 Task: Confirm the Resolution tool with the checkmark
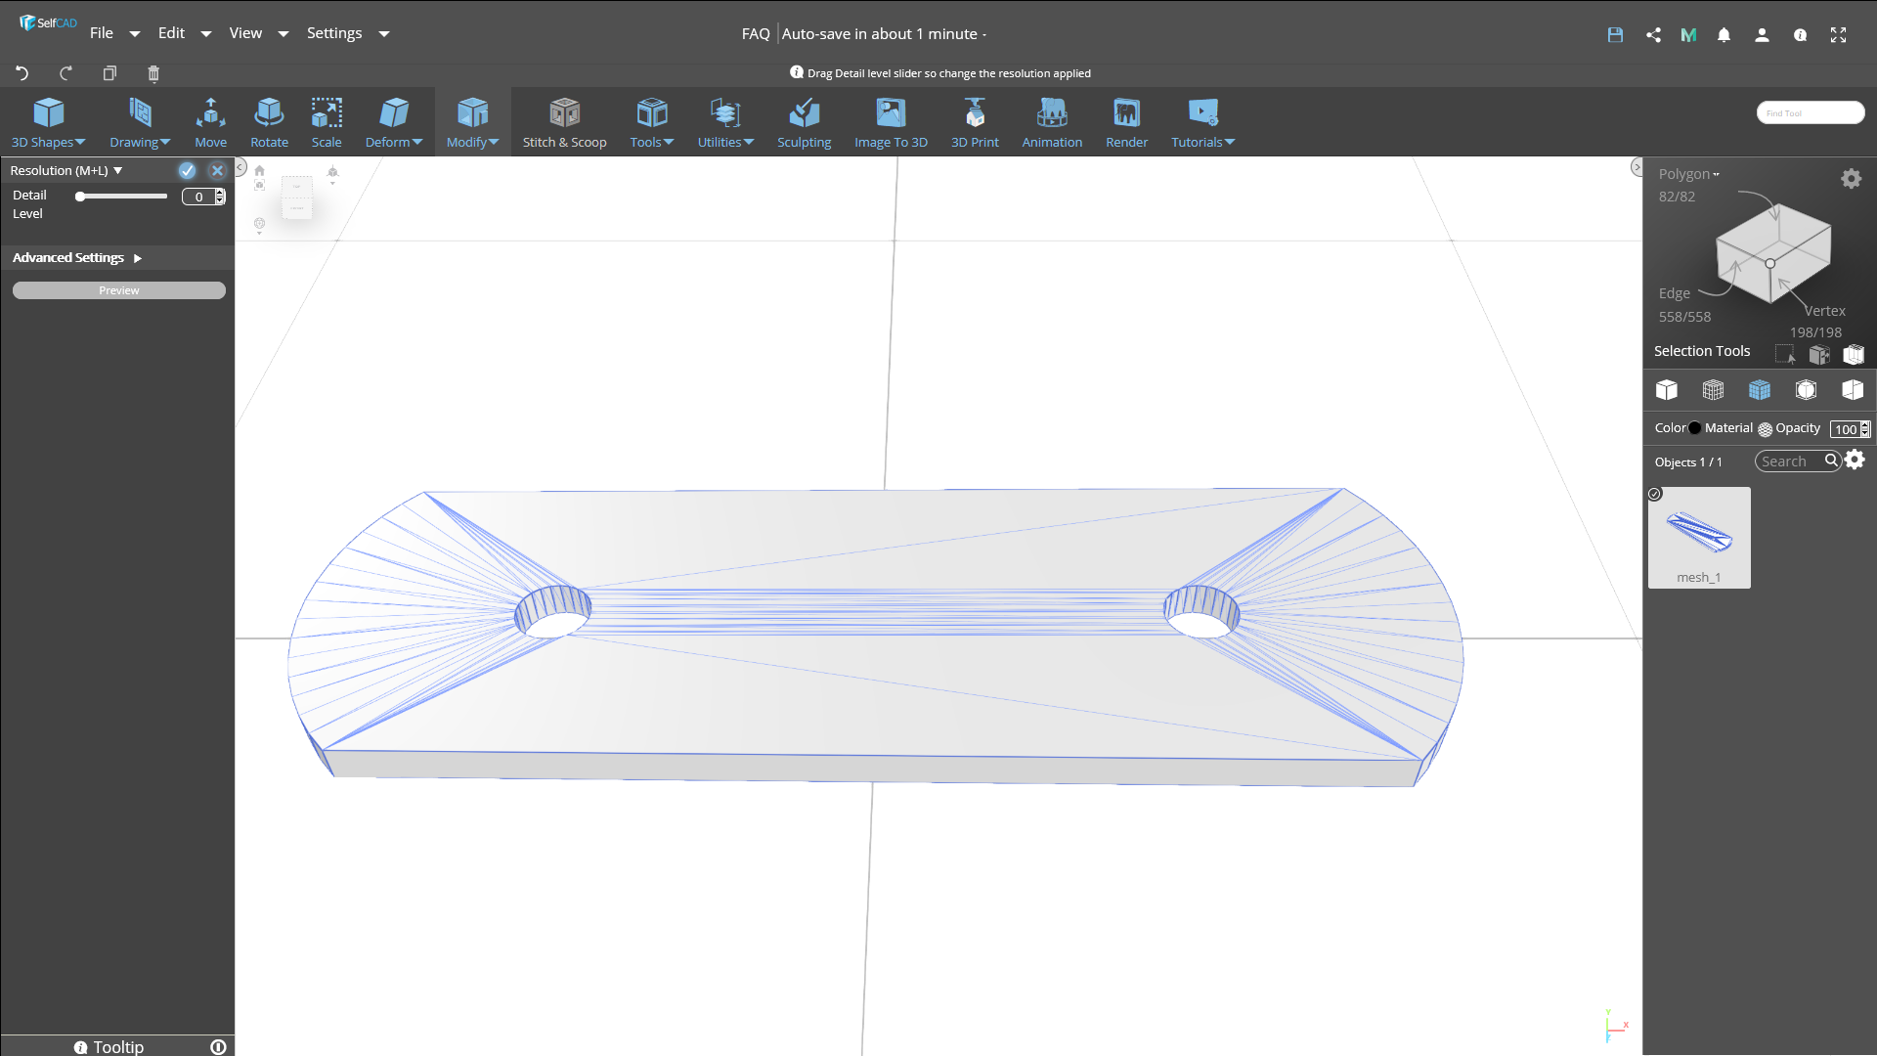coord(187,170)
